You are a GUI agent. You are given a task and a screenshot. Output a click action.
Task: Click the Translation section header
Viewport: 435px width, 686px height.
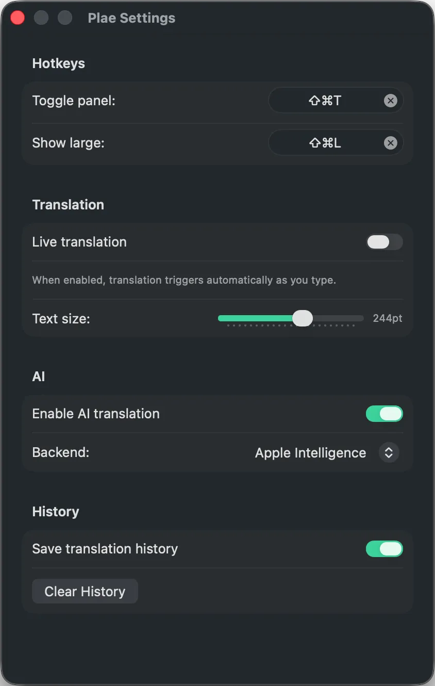[x=68, y=205]
